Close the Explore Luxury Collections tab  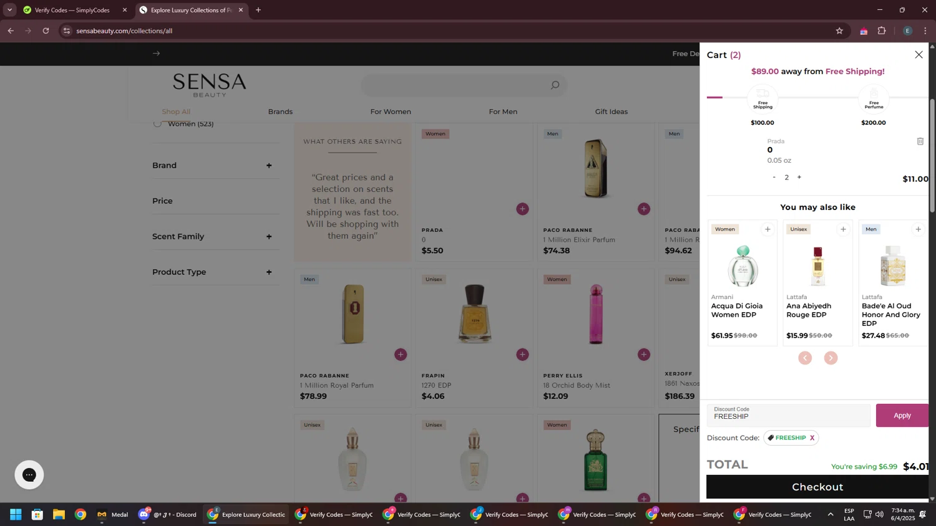[241, 10]
